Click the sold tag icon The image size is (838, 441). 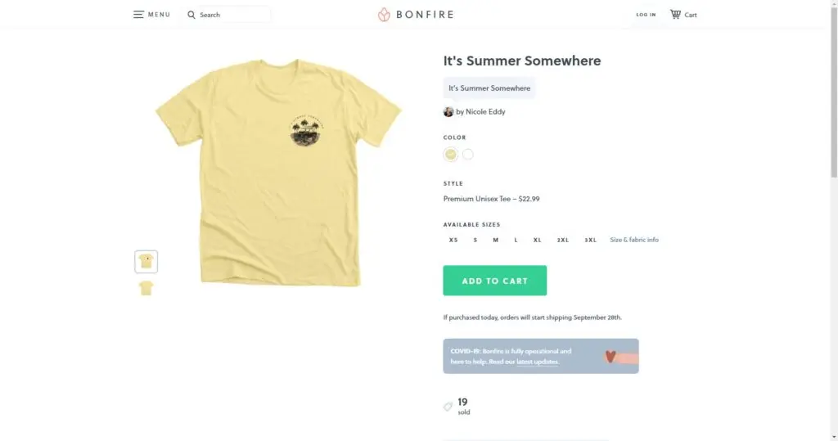(448, 406)
